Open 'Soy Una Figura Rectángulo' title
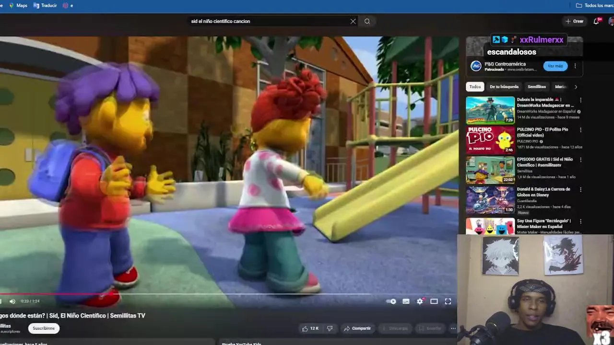Image resolution: width=614 pixels, height=345 pixels. click(x=544, y=224)
